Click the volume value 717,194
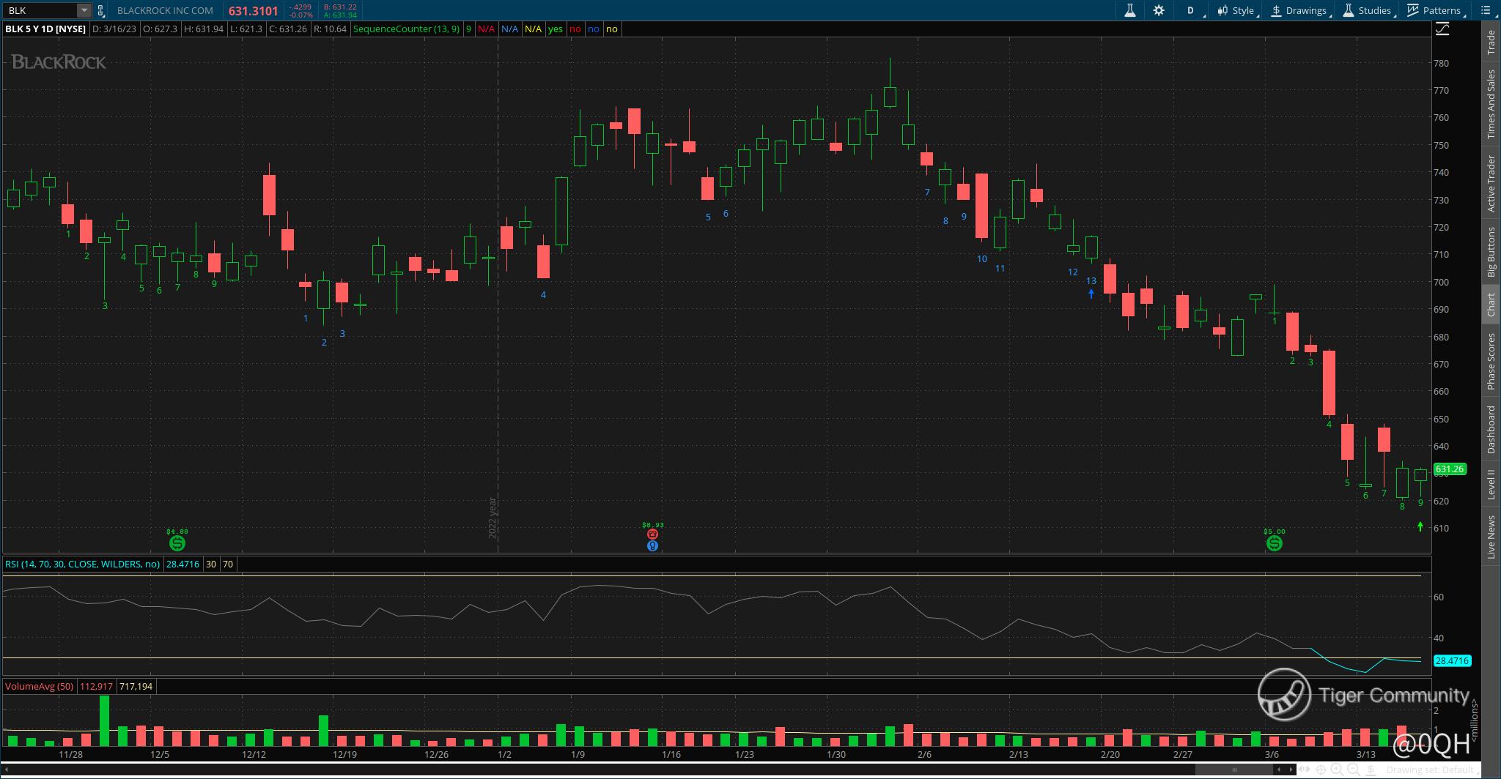The image size is (1501, 779). tap(136, 686)
